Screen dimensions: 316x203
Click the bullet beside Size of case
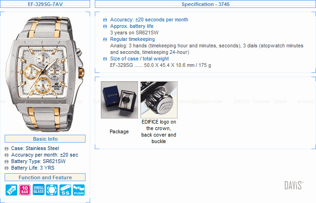tap(105, 59)
